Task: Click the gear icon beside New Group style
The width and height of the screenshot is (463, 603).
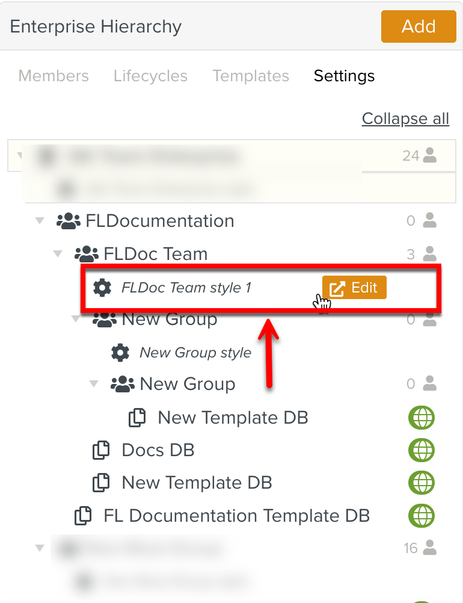Action: click(x=120, y=352)
